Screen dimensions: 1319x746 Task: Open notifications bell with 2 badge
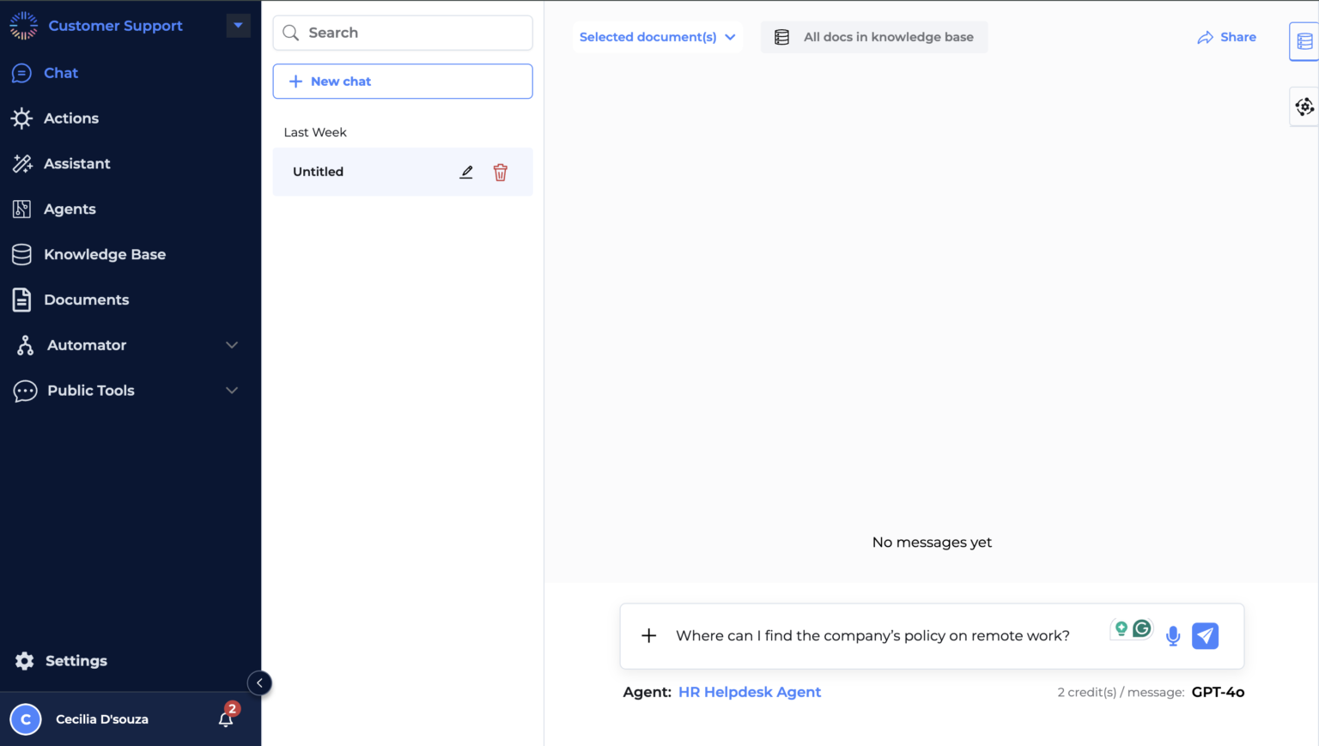[x=226, y=719]
